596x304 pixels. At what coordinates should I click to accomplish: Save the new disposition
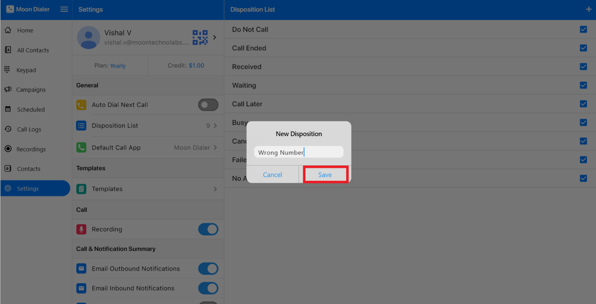point(325,175)
